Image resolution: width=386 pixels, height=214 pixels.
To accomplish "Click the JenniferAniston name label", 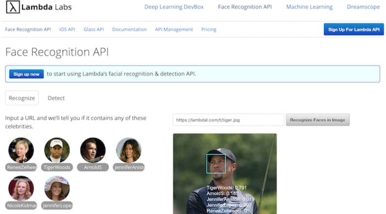I will [128, 167].
